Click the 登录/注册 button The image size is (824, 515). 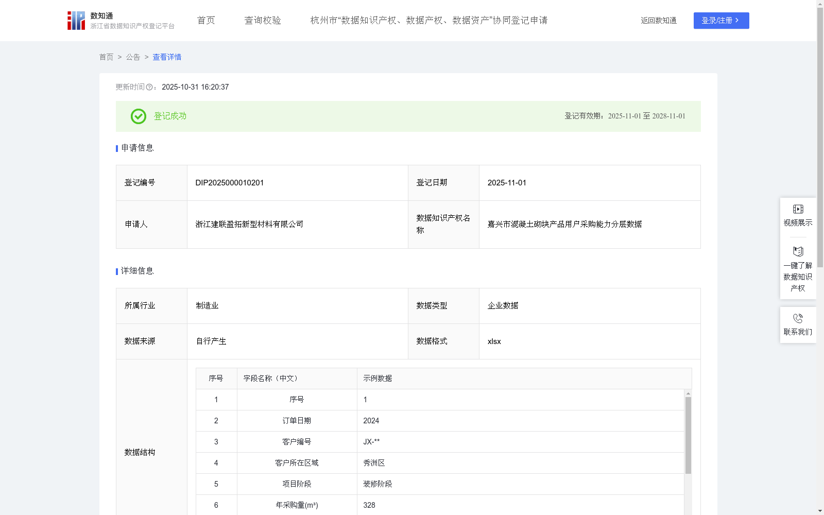click(721, 21)
